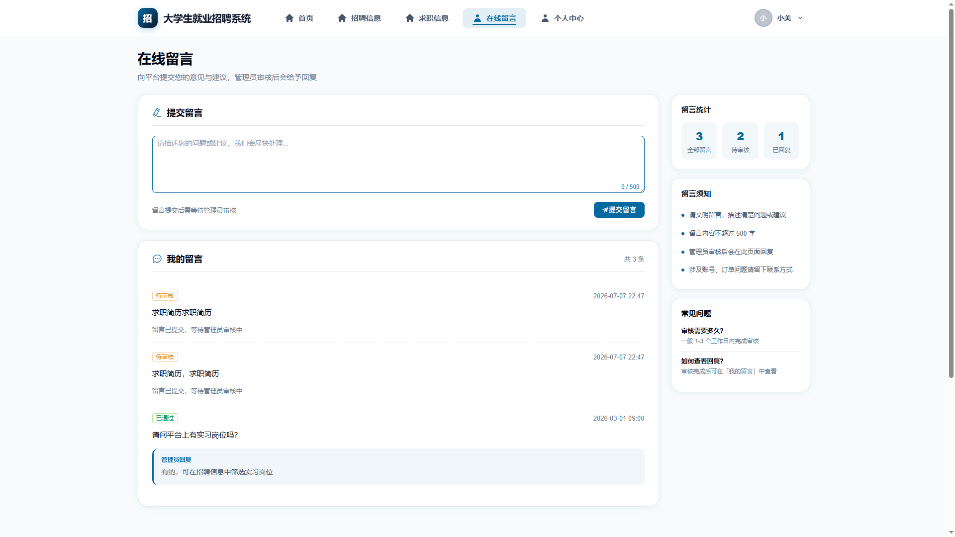
Task: Select the 已回复 statistic card
Action: (x=781, y=141)
